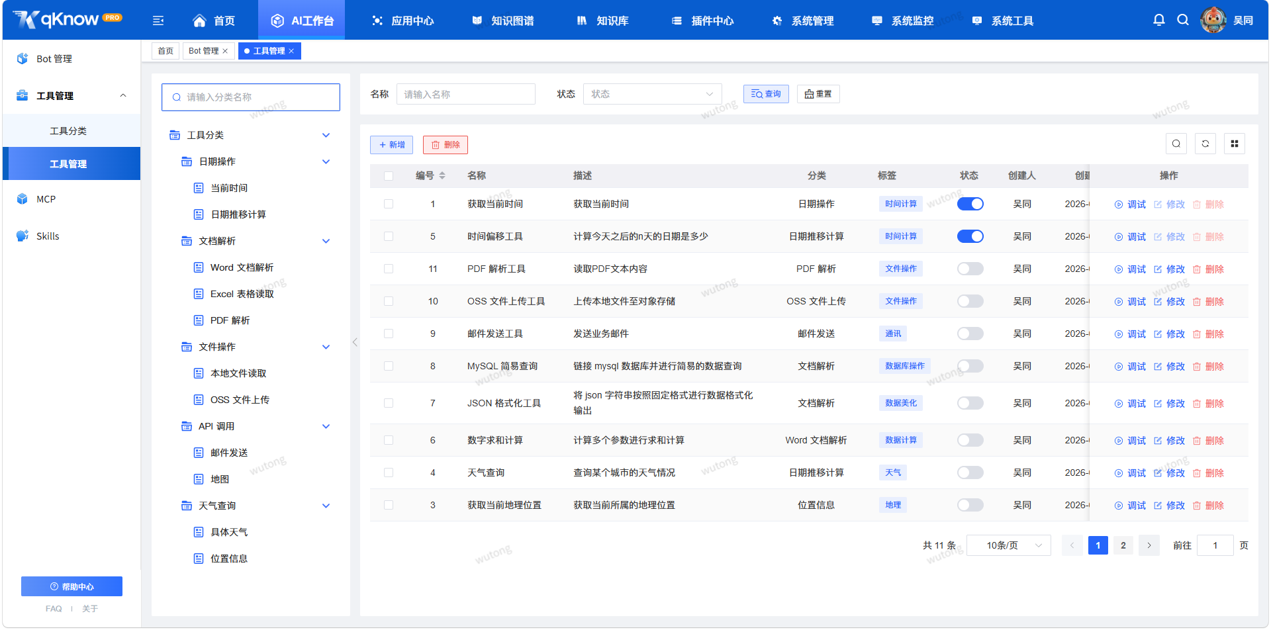The image size is (1271, 630).
Task: Collapse the 日期操作 tree chevron
Action: tap(326, 161)
